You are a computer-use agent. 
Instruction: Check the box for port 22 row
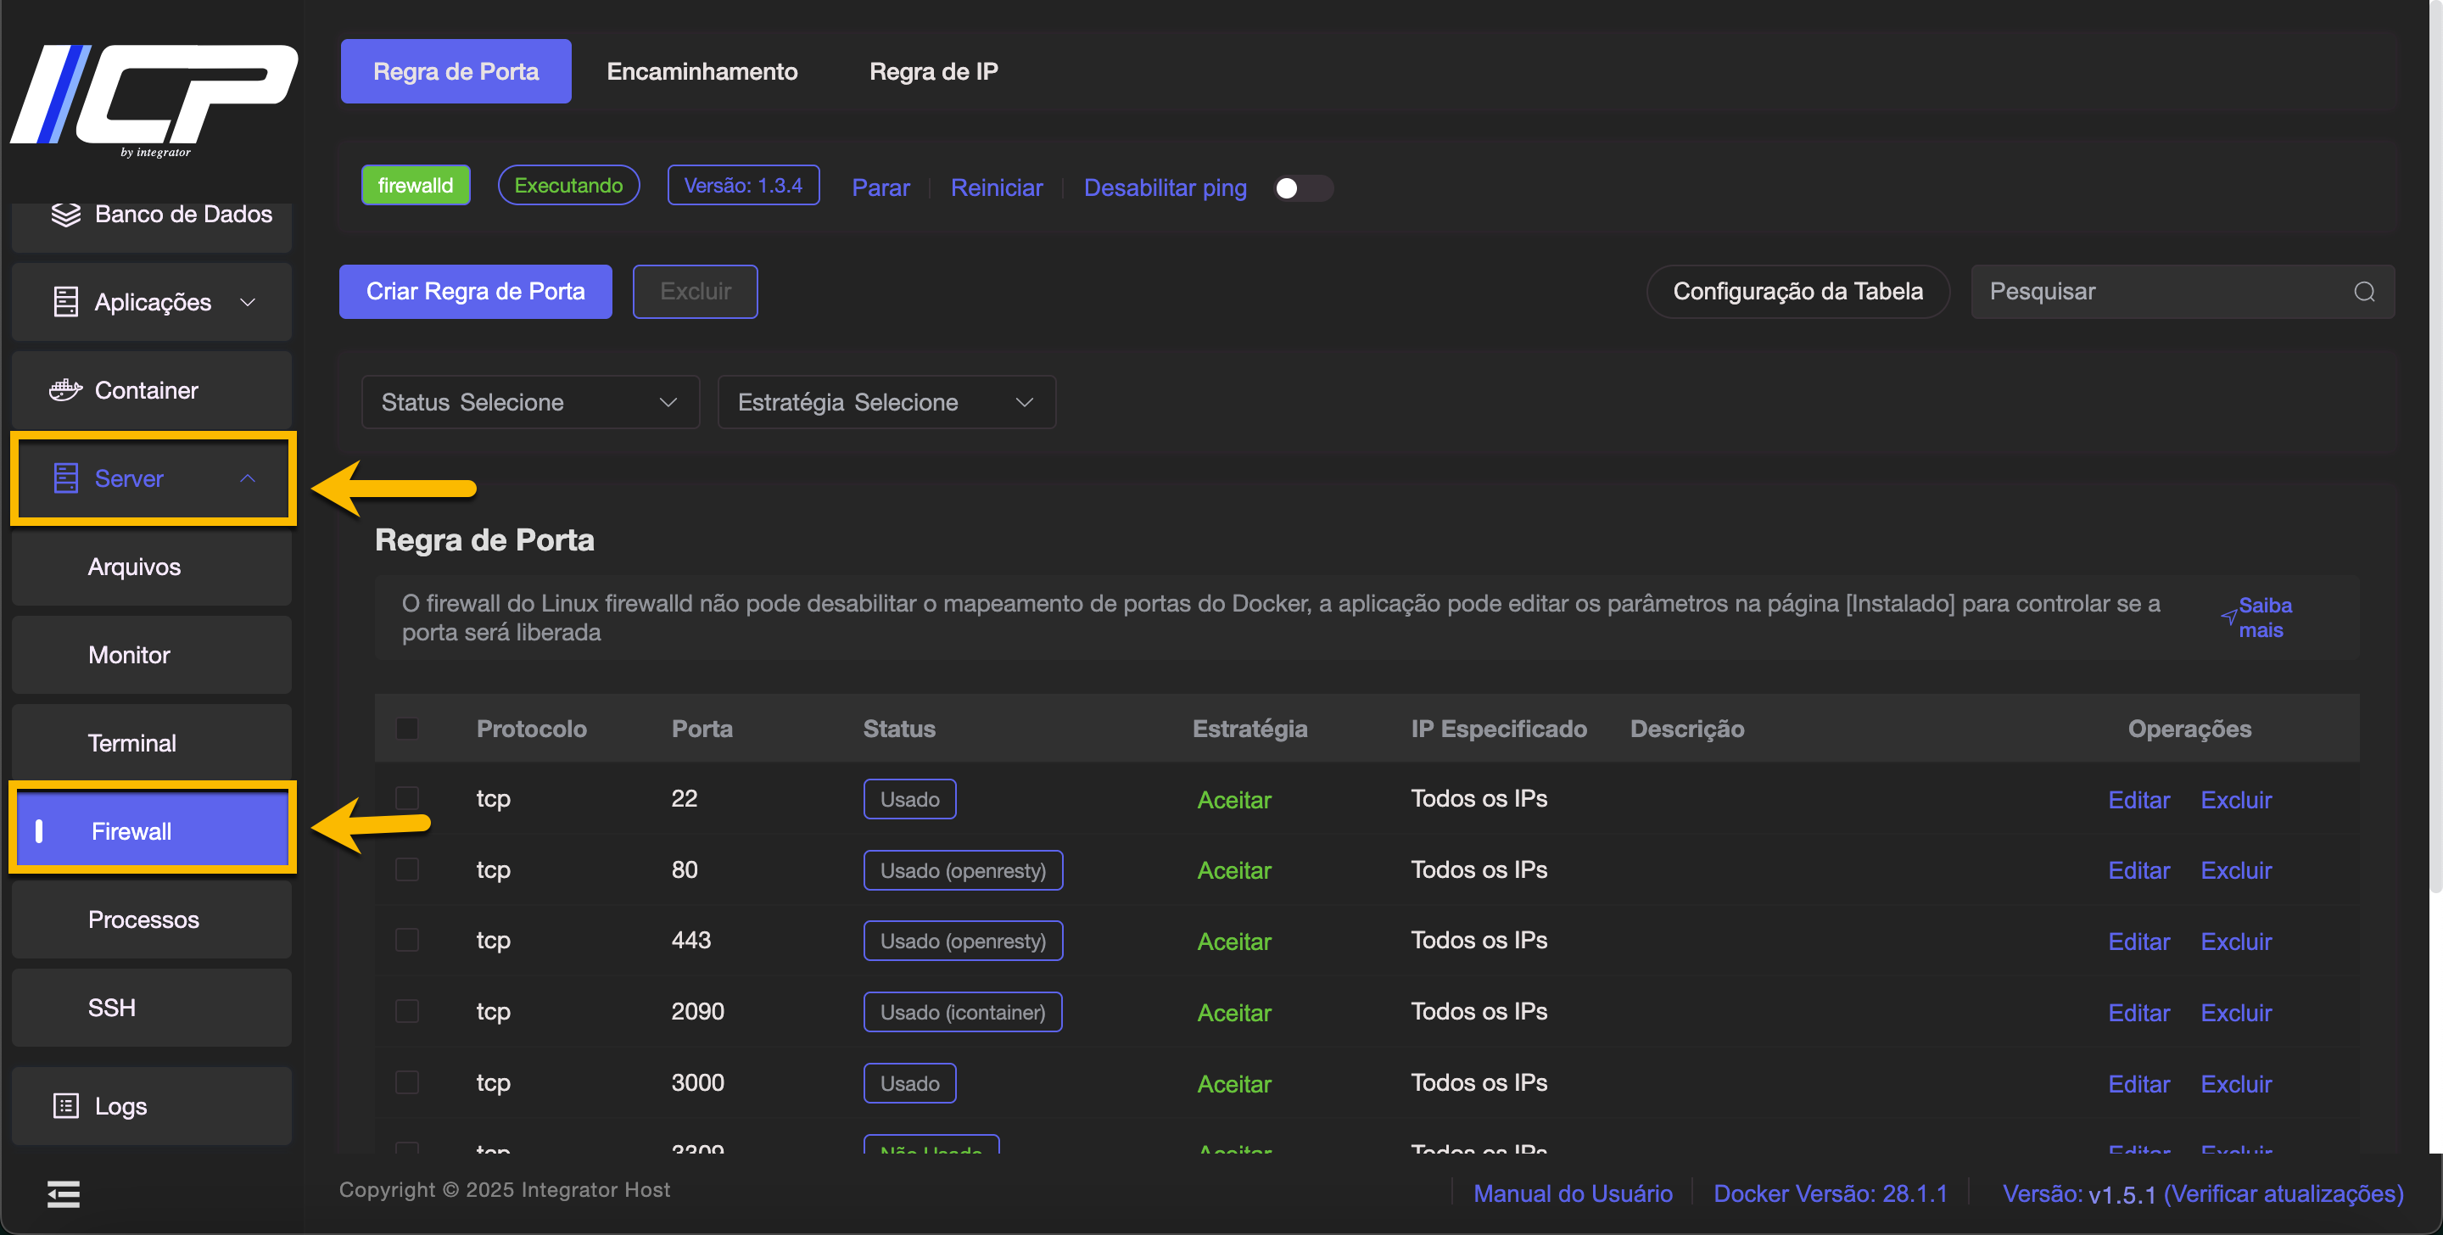click(407, 799)
